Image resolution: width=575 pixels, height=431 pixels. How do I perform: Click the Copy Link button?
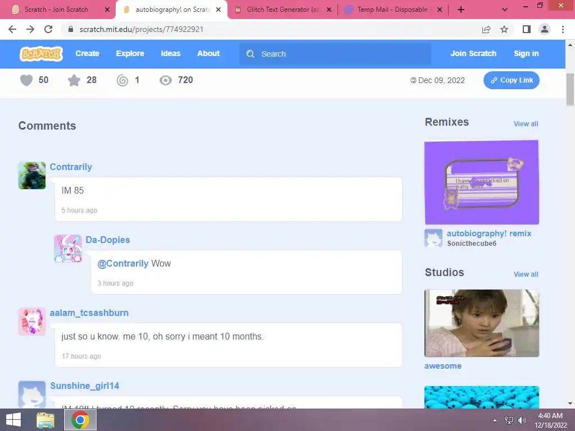coord(511,80)
